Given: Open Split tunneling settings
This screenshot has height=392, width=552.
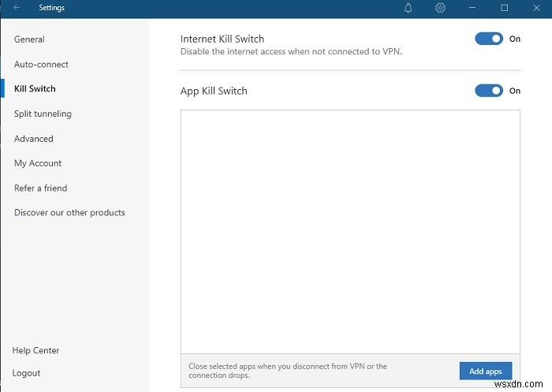Looking at the screenshot, I should tap(43, 114).
